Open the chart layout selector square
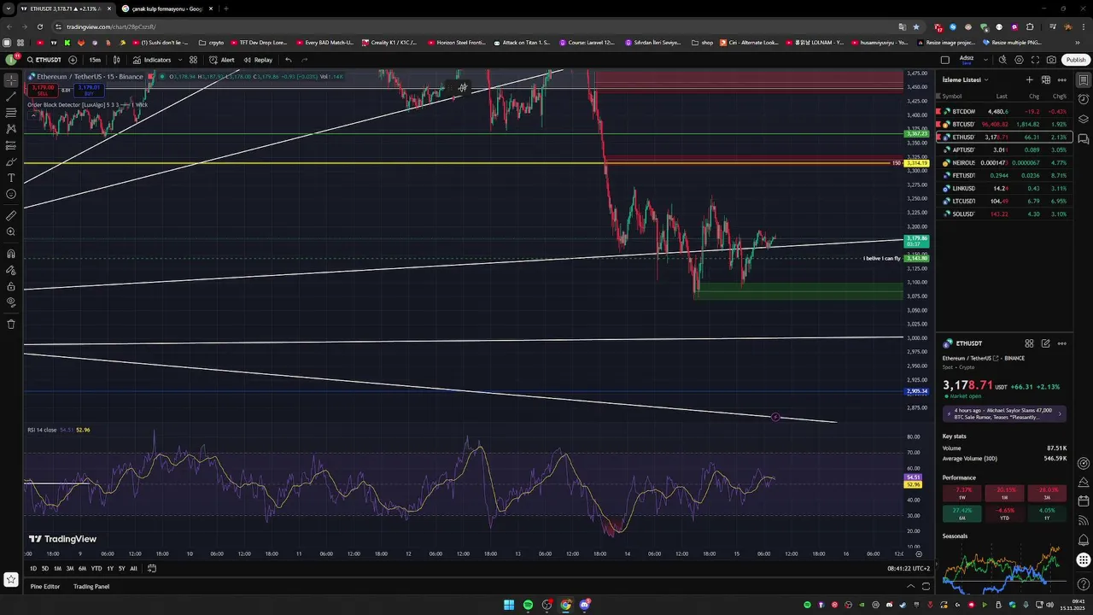The height and width of the screenshot is (615, 1093). pos(945,60)
